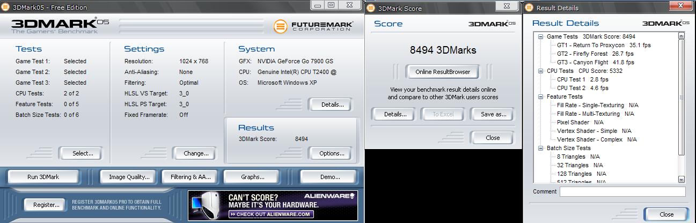Select 32 Triangles N/A row
The image size is (696, 223).
click(580, 165)
